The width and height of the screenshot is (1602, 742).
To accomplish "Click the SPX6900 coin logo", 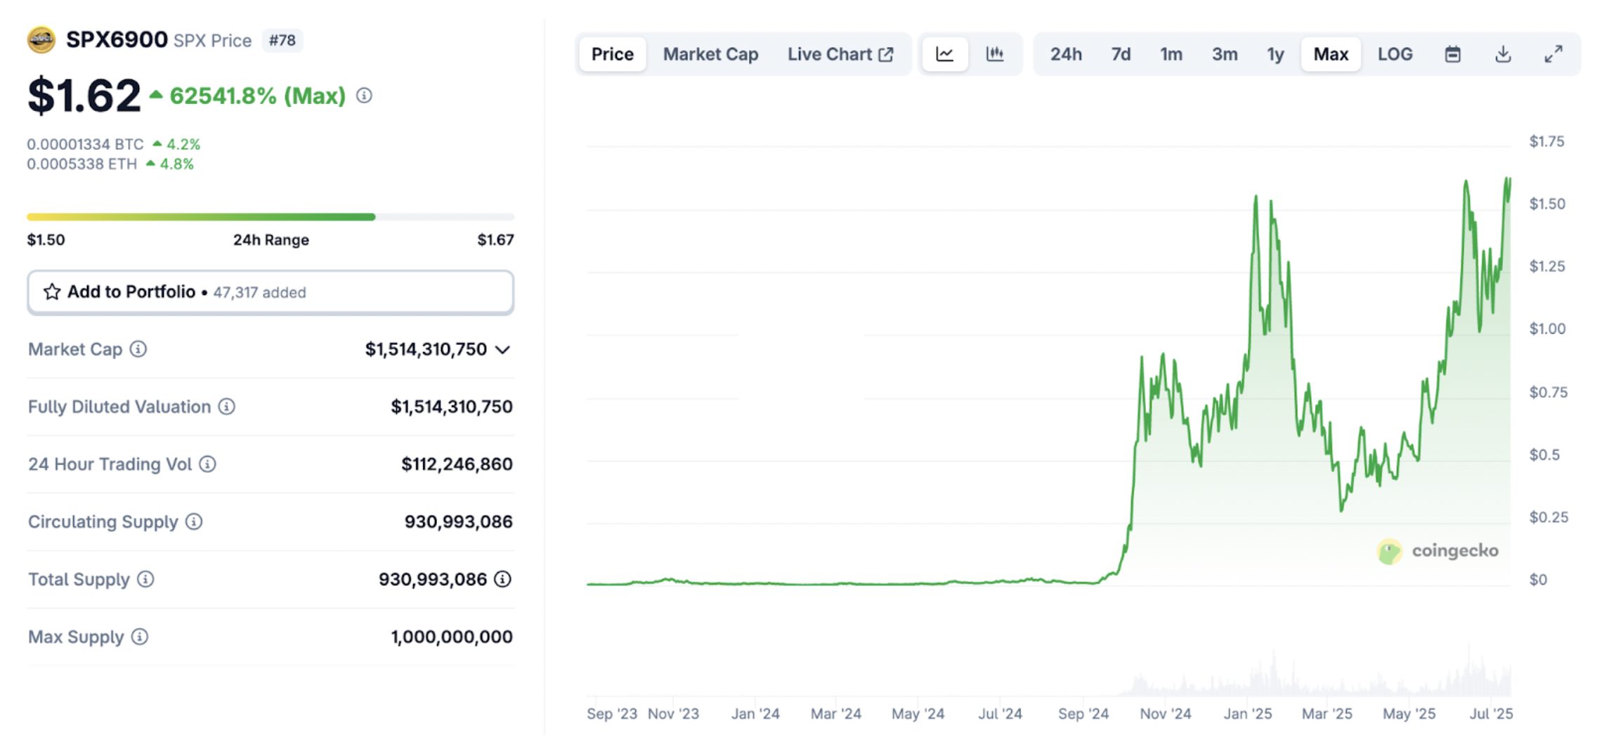I will 41,40.
